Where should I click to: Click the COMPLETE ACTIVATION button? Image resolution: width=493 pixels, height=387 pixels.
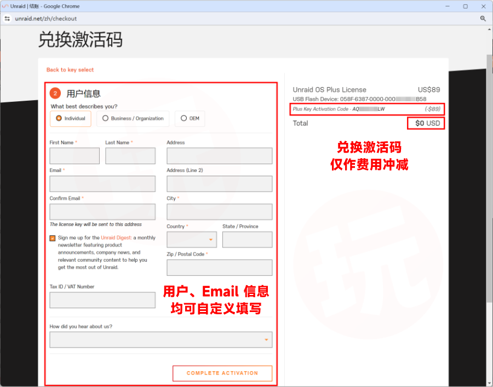coord(222,373)
